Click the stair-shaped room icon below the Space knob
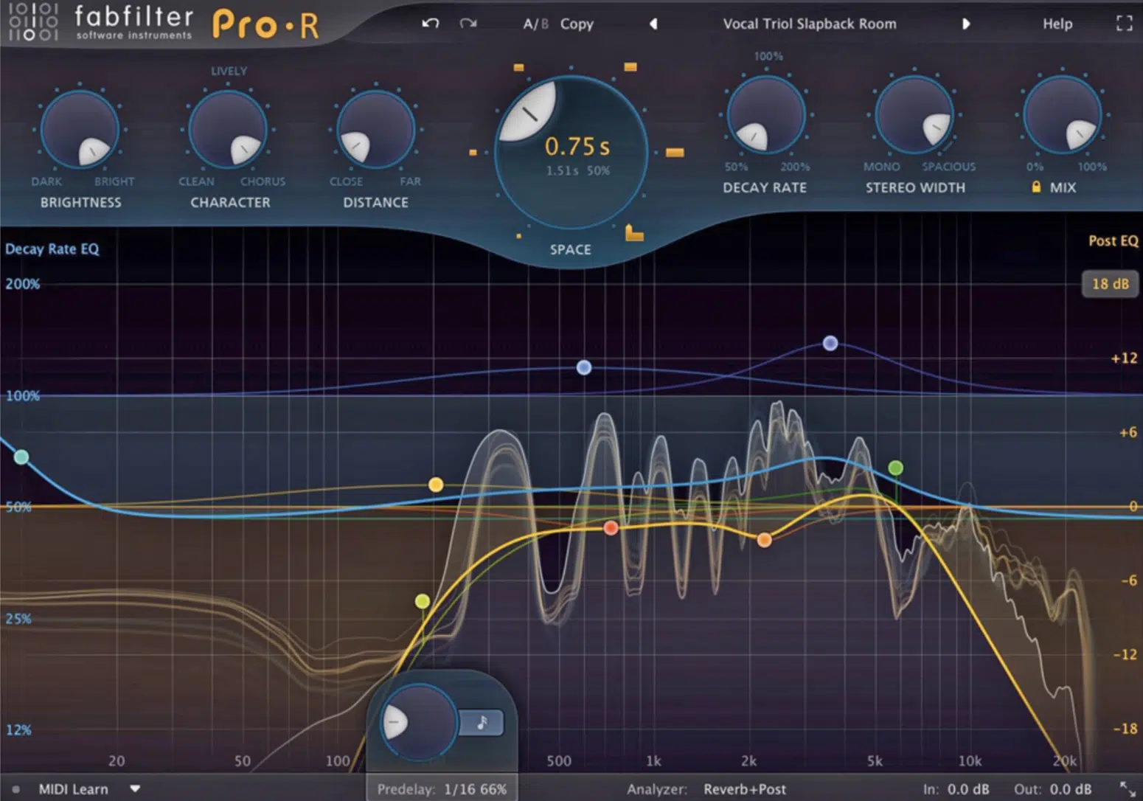 634,233
